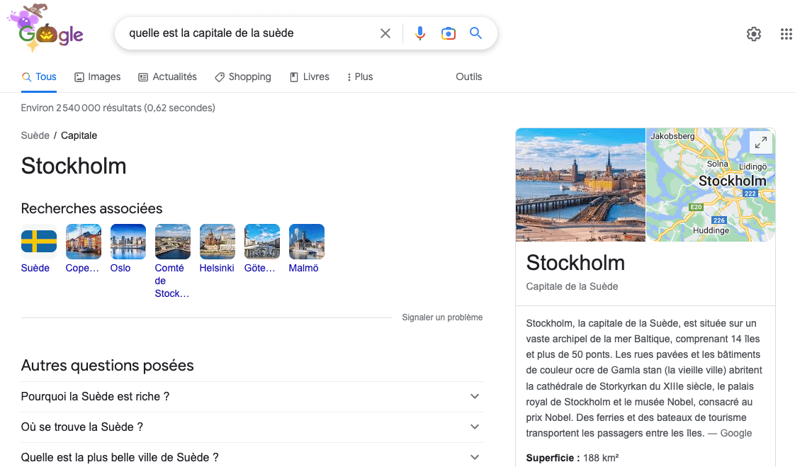
Task: Start a voice search with the microphone
Action: click(x=420, y=33)
